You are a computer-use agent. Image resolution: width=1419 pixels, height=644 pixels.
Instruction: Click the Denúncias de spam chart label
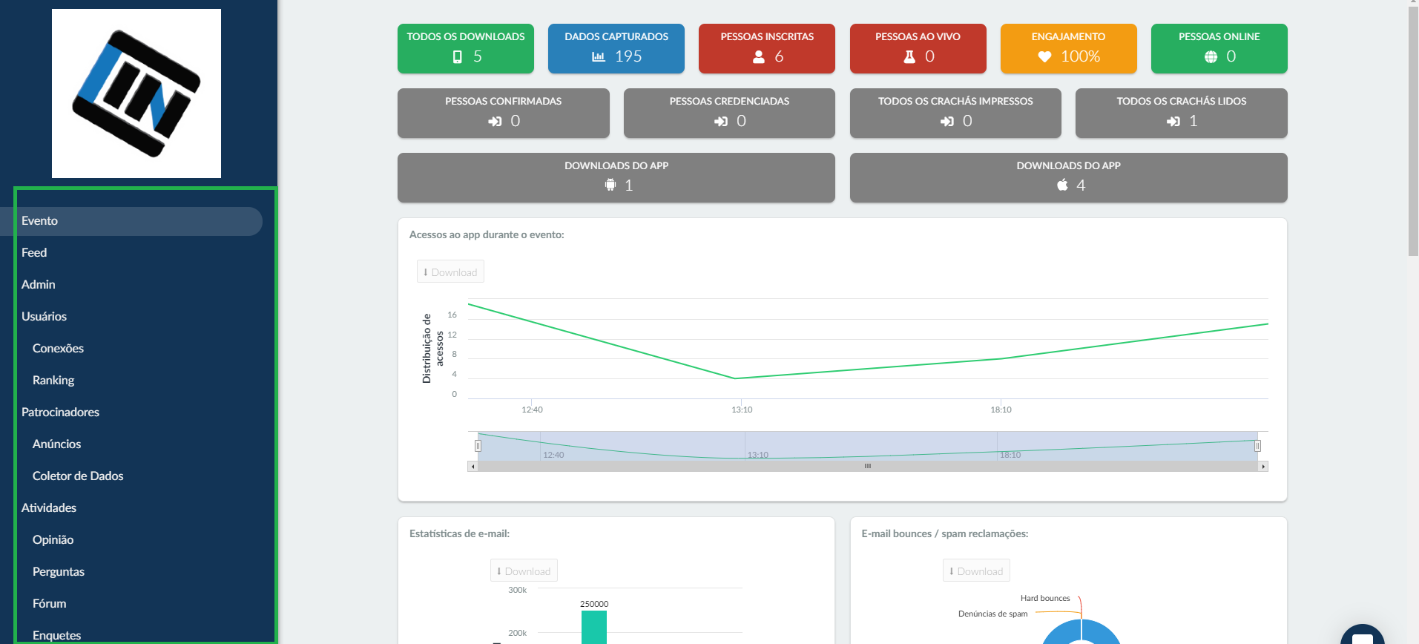pyautogui.click(x=993, y=614)
